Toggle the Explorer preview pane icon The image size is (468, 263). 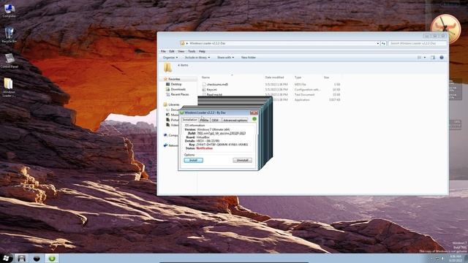coord(433,57)
